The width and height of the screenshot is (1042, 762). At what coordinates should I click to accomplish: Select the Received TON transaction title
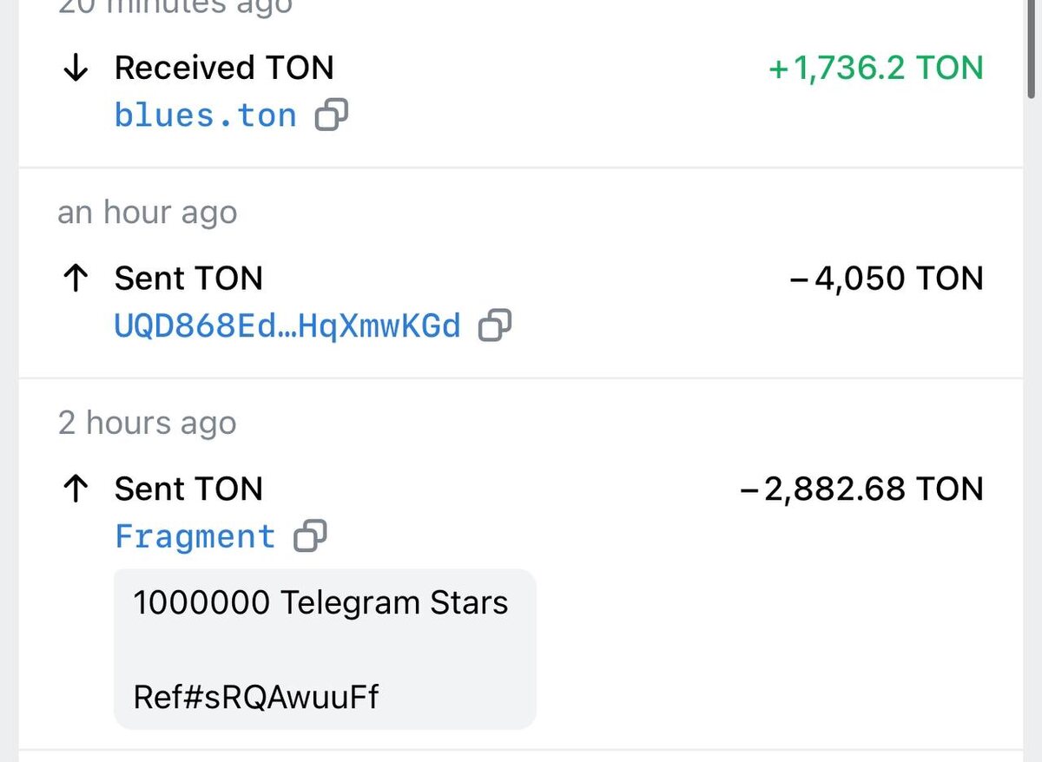(x=224, y=69)
